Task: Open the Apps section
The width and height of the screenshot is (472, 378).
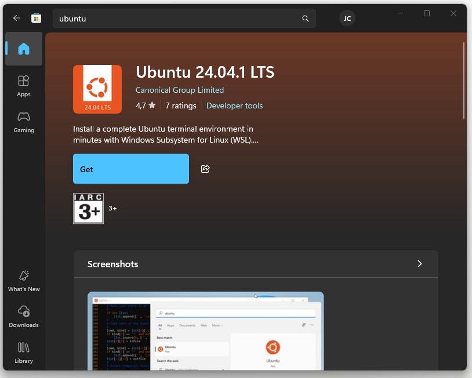Action: (x=24, y=86)
